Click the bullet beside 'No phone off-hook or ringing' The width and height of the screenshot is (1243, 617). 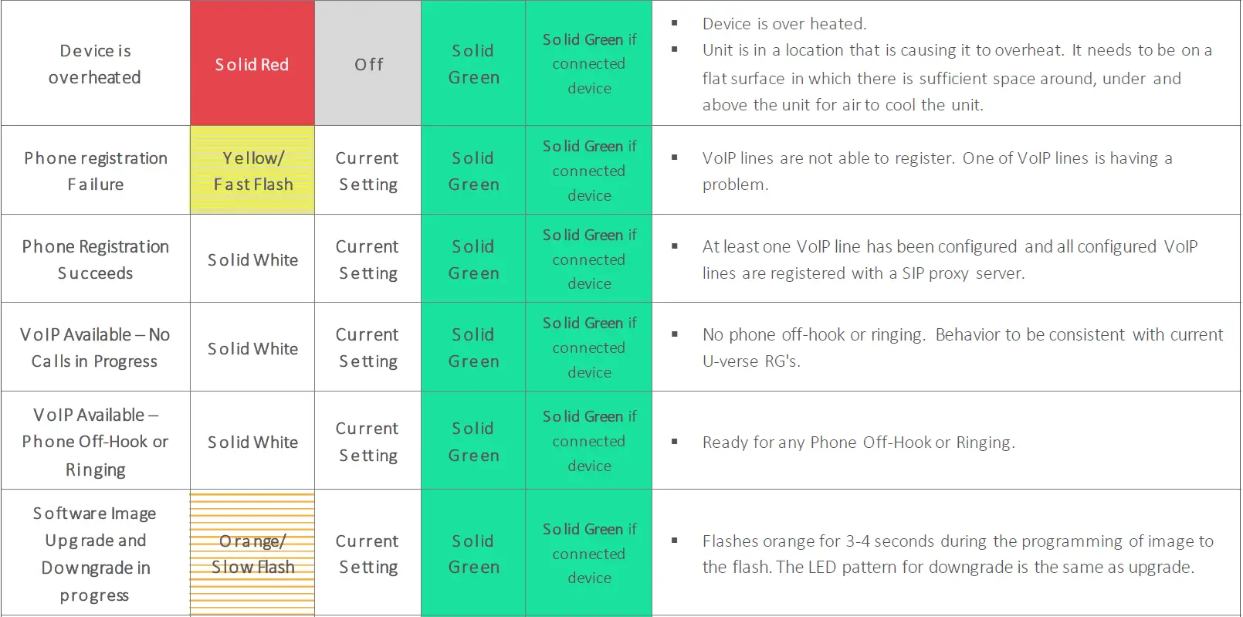click(x=675, y=334)
